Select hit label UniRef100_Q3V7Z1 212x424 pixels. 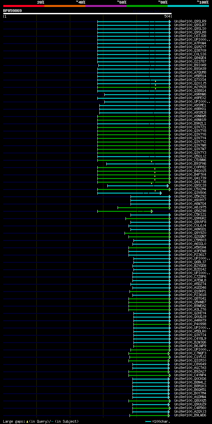pyautogui.click(x=190, y=127)
